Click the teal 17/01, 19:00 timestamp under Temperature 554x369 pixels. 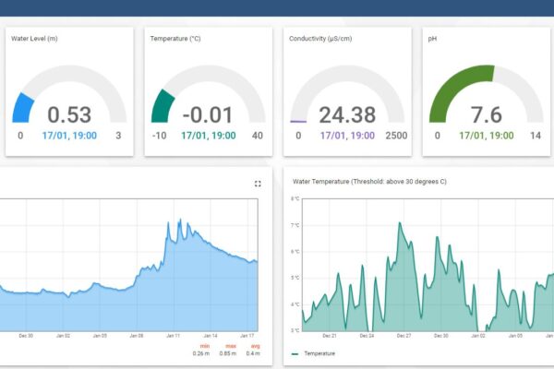point(209,136)
